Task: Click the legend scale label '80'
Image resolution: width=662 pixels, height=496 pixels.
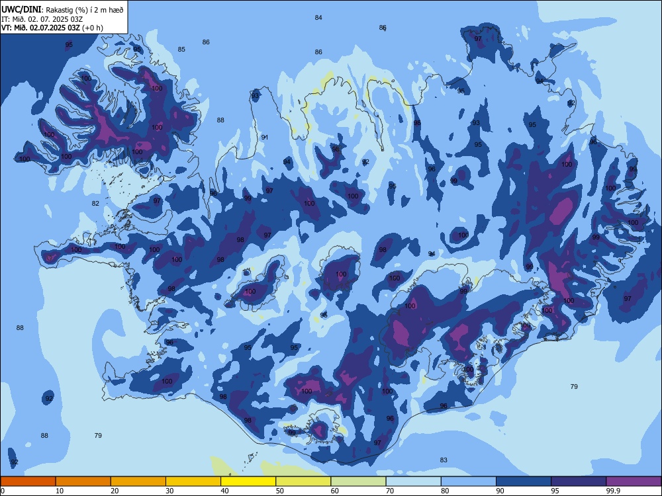Action: pos(445,491)
